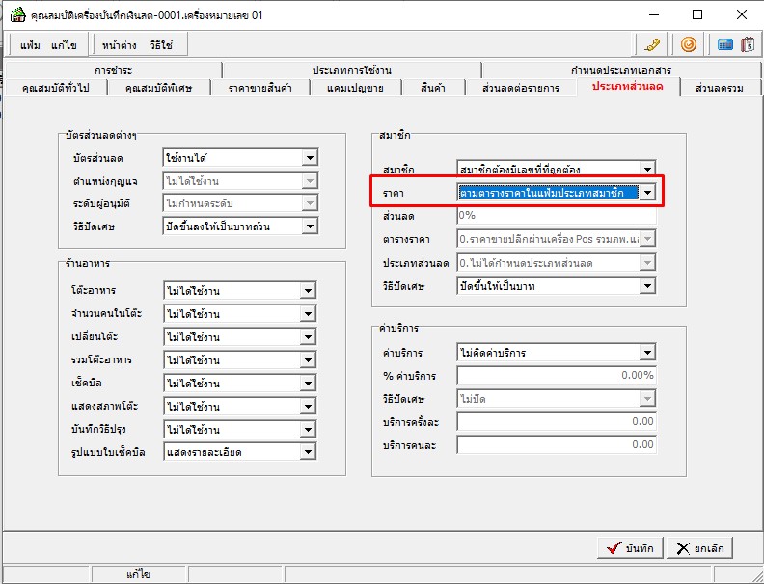
Task: Open the บัตรส่วนลด dropdown list
Action: (x=309, y=157)
